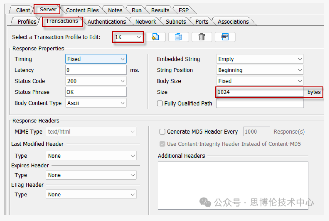The width and height of the screenshot is (329, 221).
Task: Open the Content Files tab
Action: [x=82, y=10]
